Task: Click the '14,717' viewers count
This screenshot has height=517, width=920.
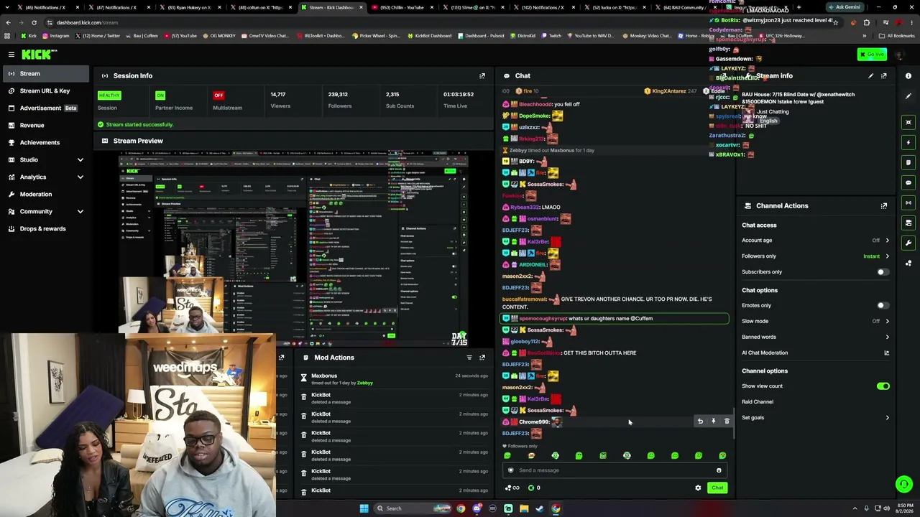Action: [x=278, y=95]
